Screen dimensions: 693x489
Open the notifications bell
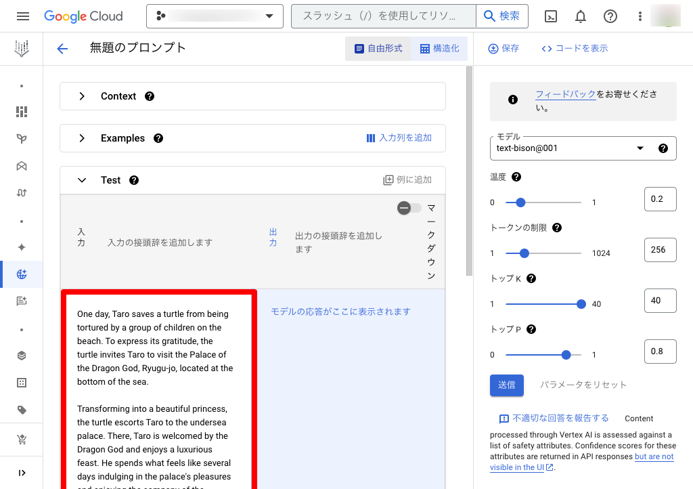click(581, 16)
